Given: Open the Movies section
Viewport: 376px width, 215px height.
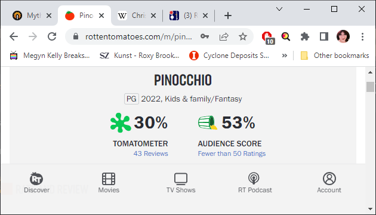Looking at the screenshot, I should [x=109, y=183].
